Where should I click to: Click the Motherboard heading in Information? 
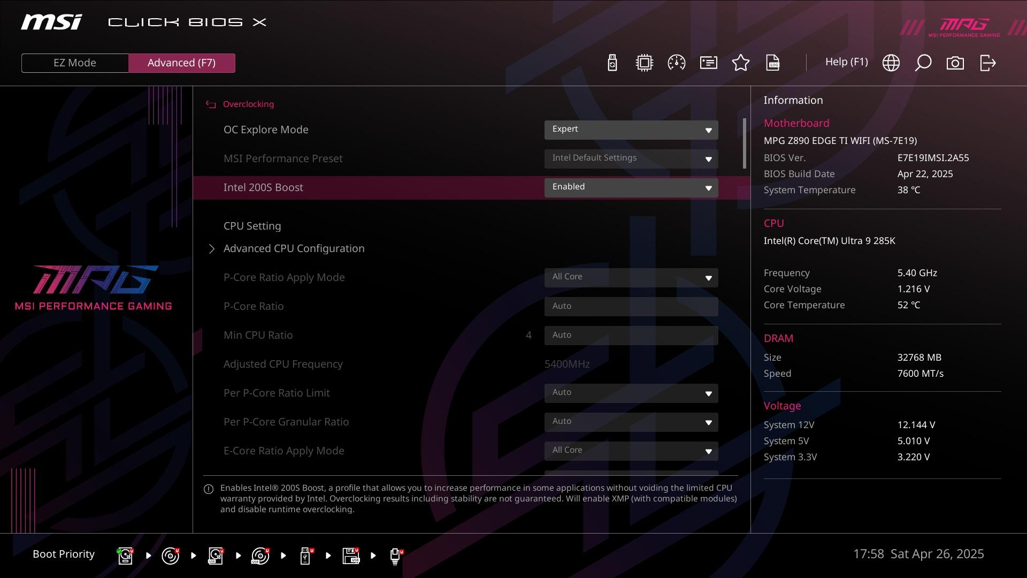point(796,124)
